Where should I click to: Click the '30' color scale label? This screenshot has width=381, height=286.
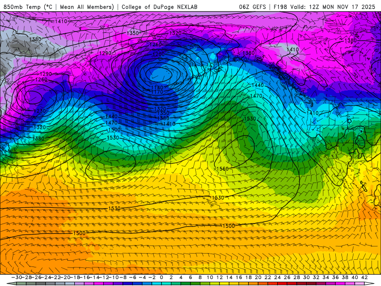[306, 277]
